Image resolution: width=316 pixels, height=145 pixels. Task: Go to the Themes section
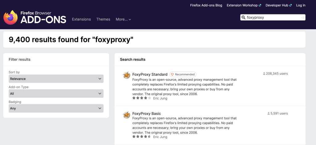[103, 19]
